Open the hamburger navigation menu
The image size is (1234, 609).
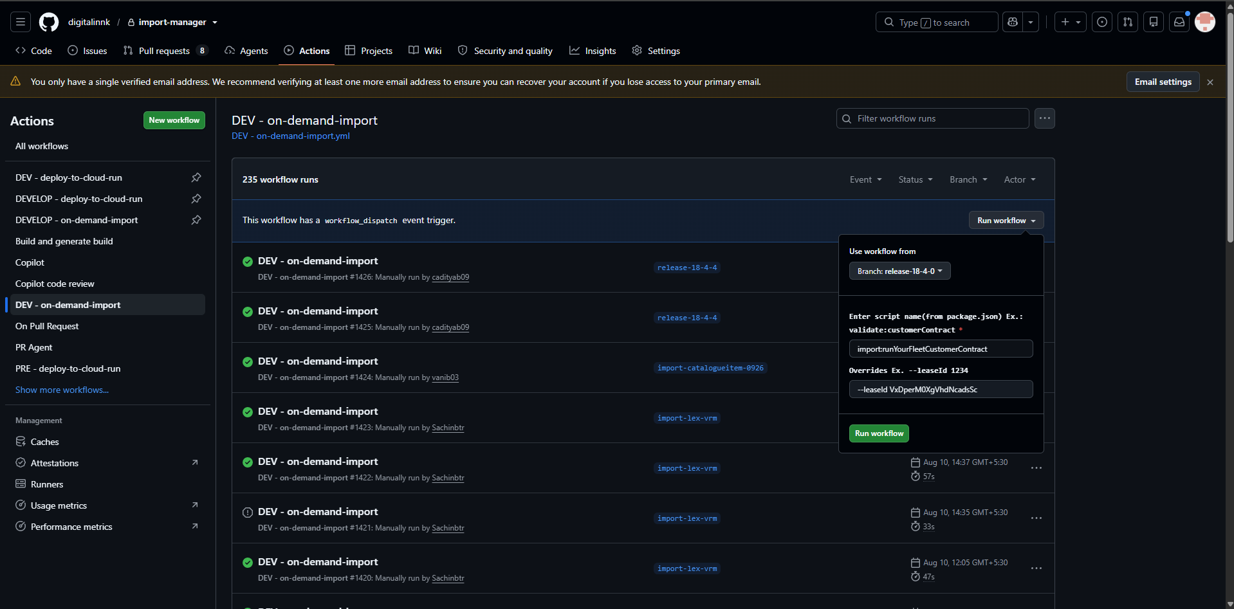pyautogui.click(x=21, y=22)
